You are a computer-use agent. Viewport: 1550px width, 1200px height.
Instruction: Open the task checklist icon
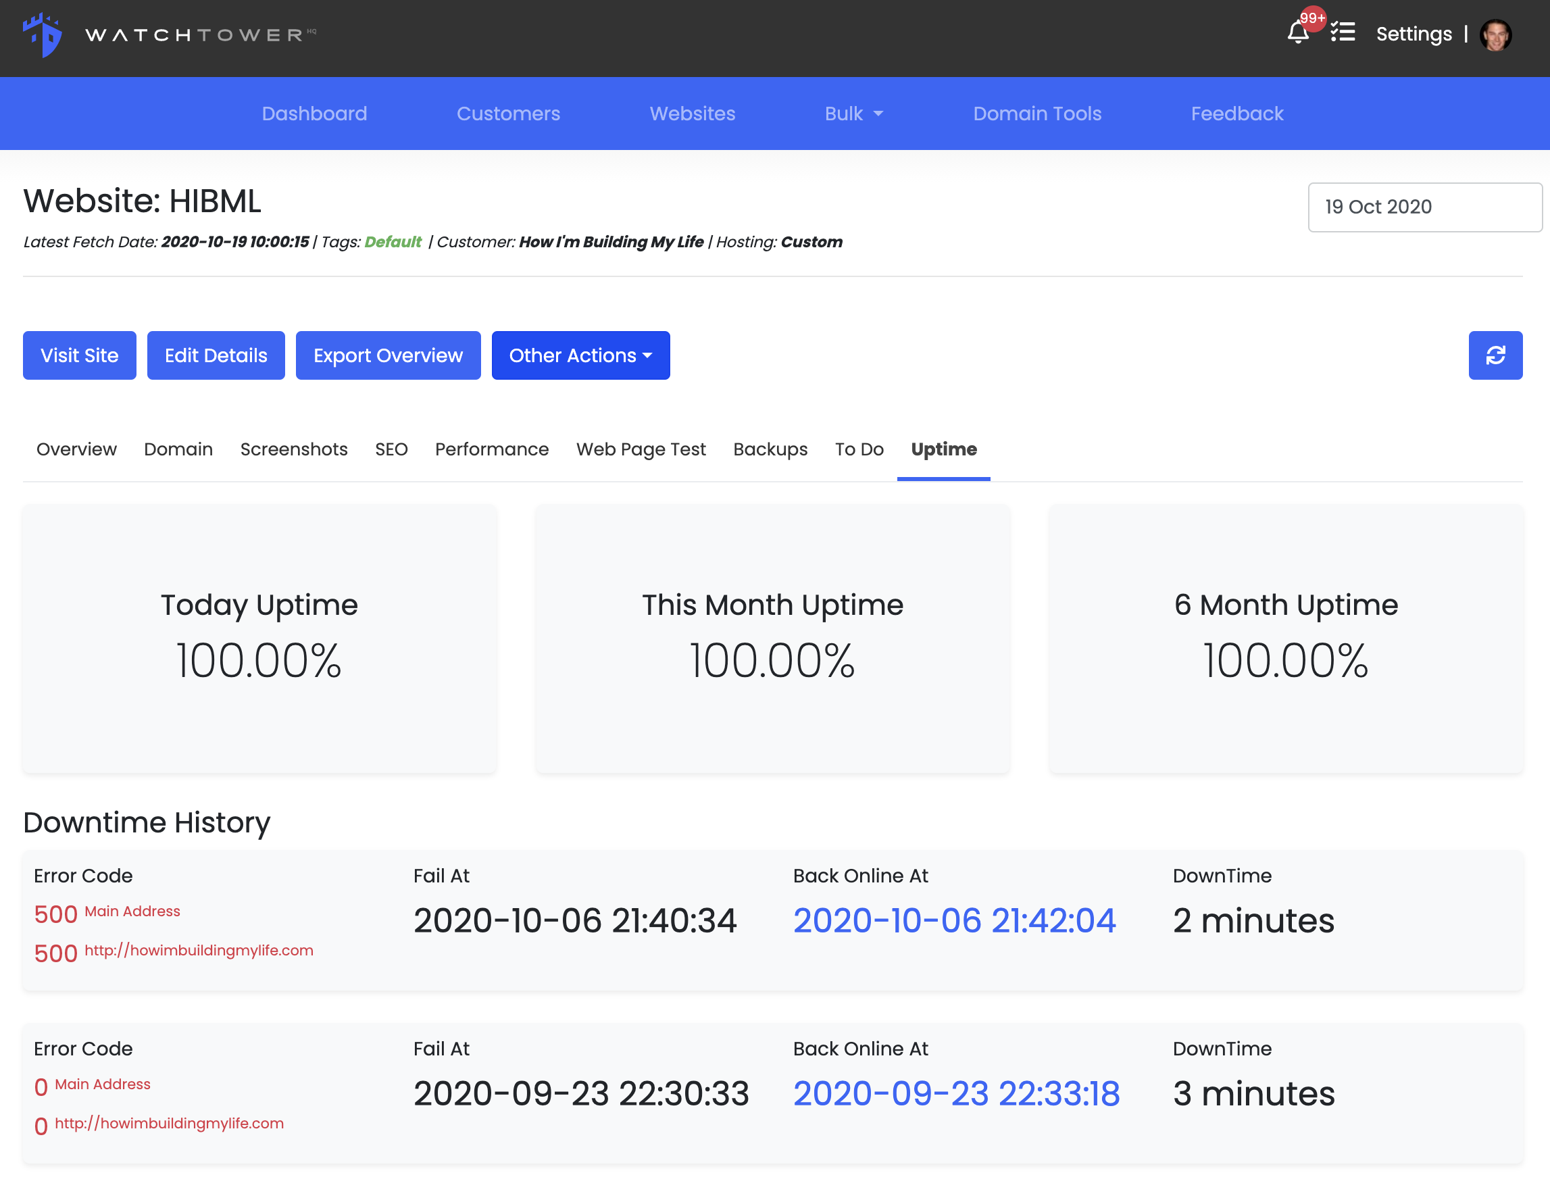click(1343, 32)
